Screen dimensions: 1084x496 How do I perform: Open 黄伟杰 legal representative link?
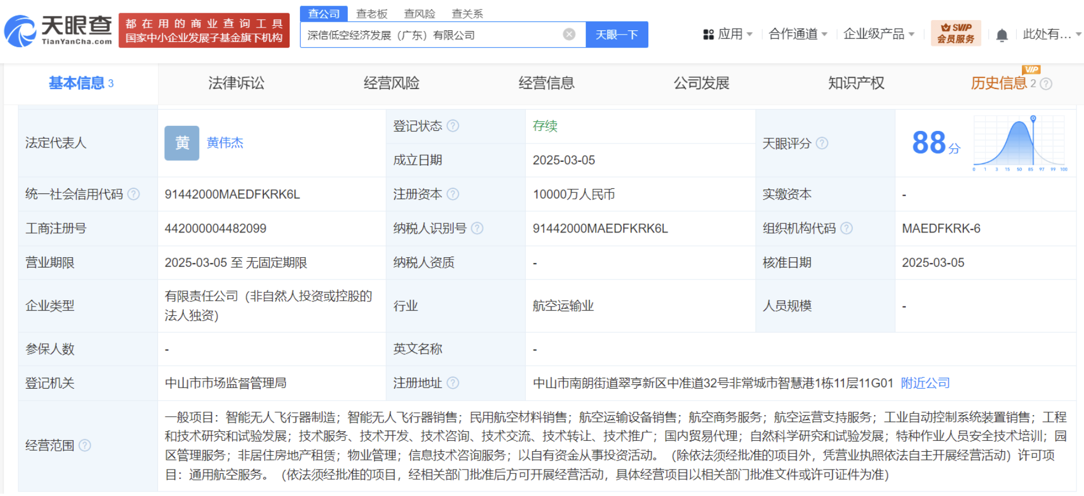tap(225, 143)
